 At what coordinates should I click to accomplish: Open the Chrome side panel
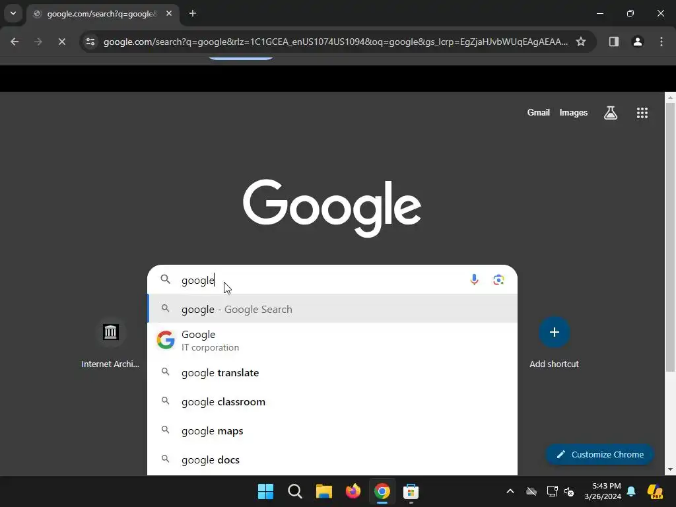tap(613, 42)
